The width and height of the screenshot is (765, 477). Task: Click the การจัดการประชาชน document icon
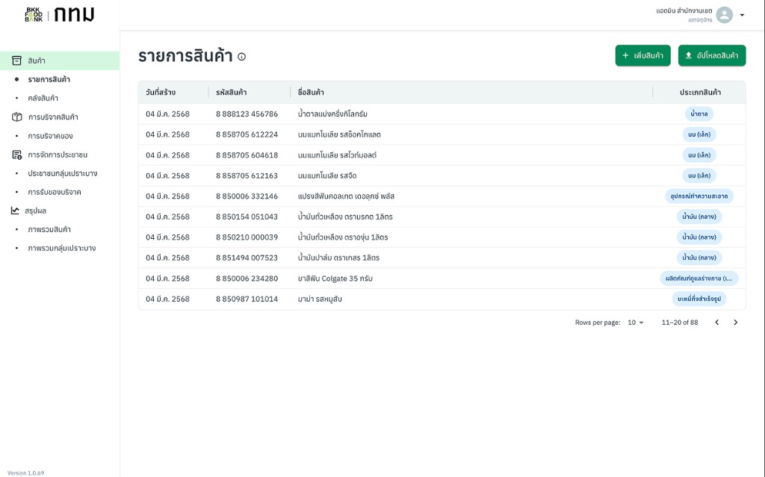pos(16,155)
